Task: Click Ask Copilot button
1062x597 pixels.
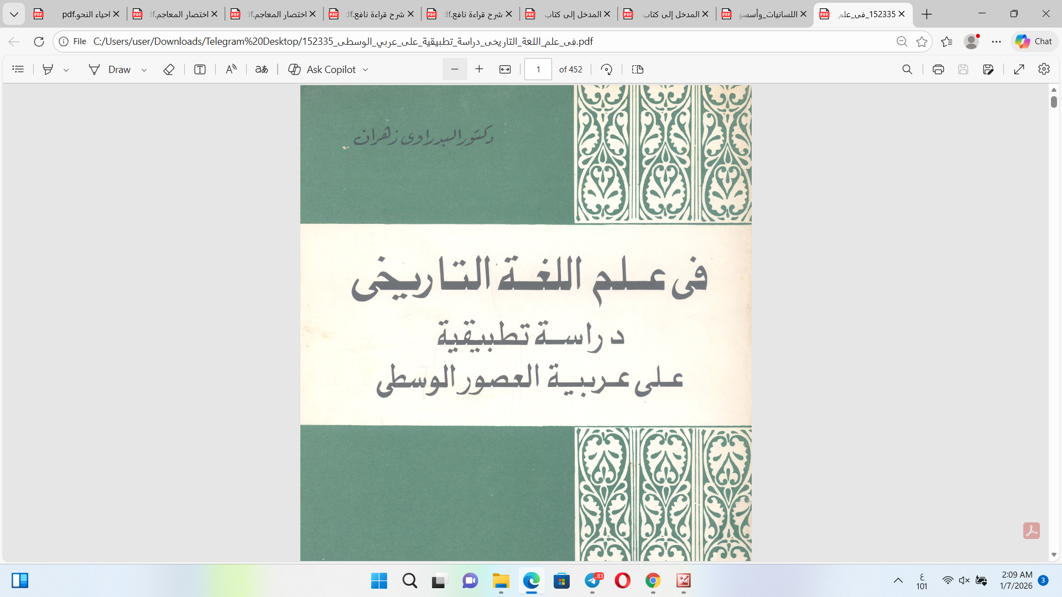Action: coord(322,69)
